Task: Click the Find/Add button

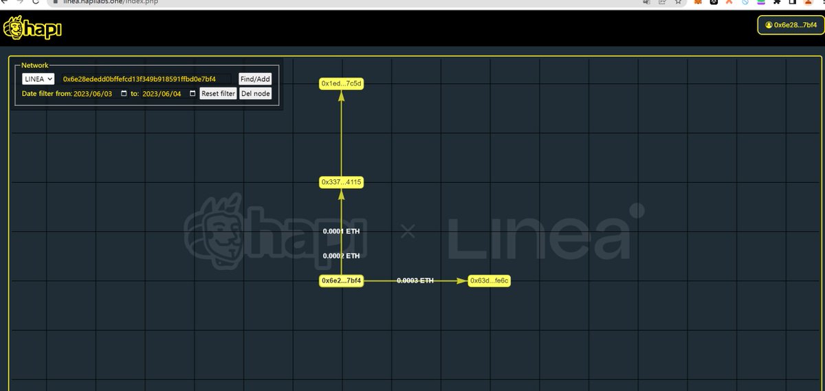Action: [x=255, y=79]
